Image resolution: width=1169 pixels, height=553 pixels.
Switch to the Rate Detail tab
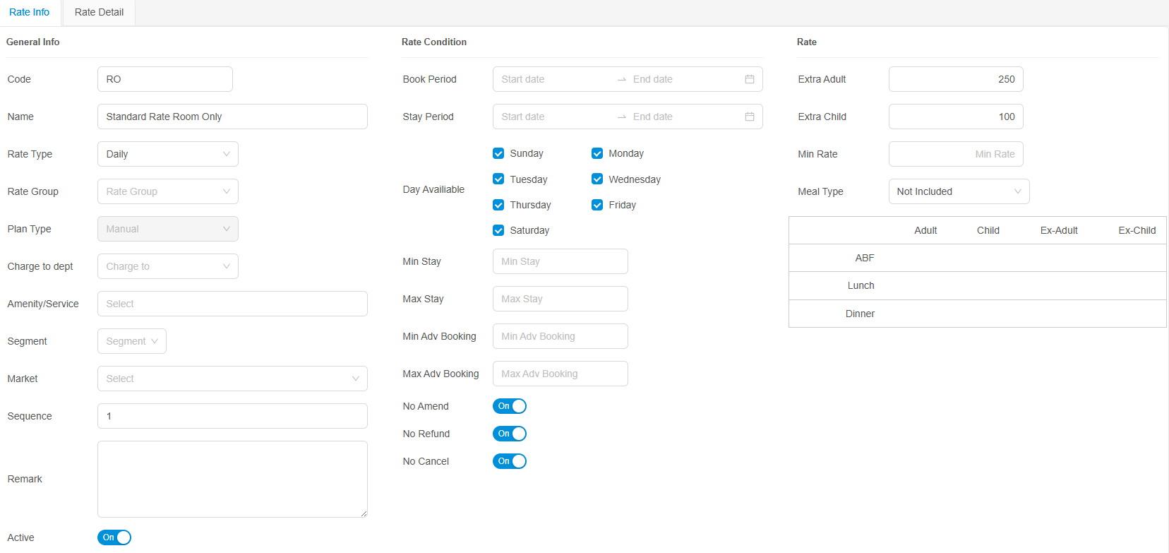click(99, 12)
